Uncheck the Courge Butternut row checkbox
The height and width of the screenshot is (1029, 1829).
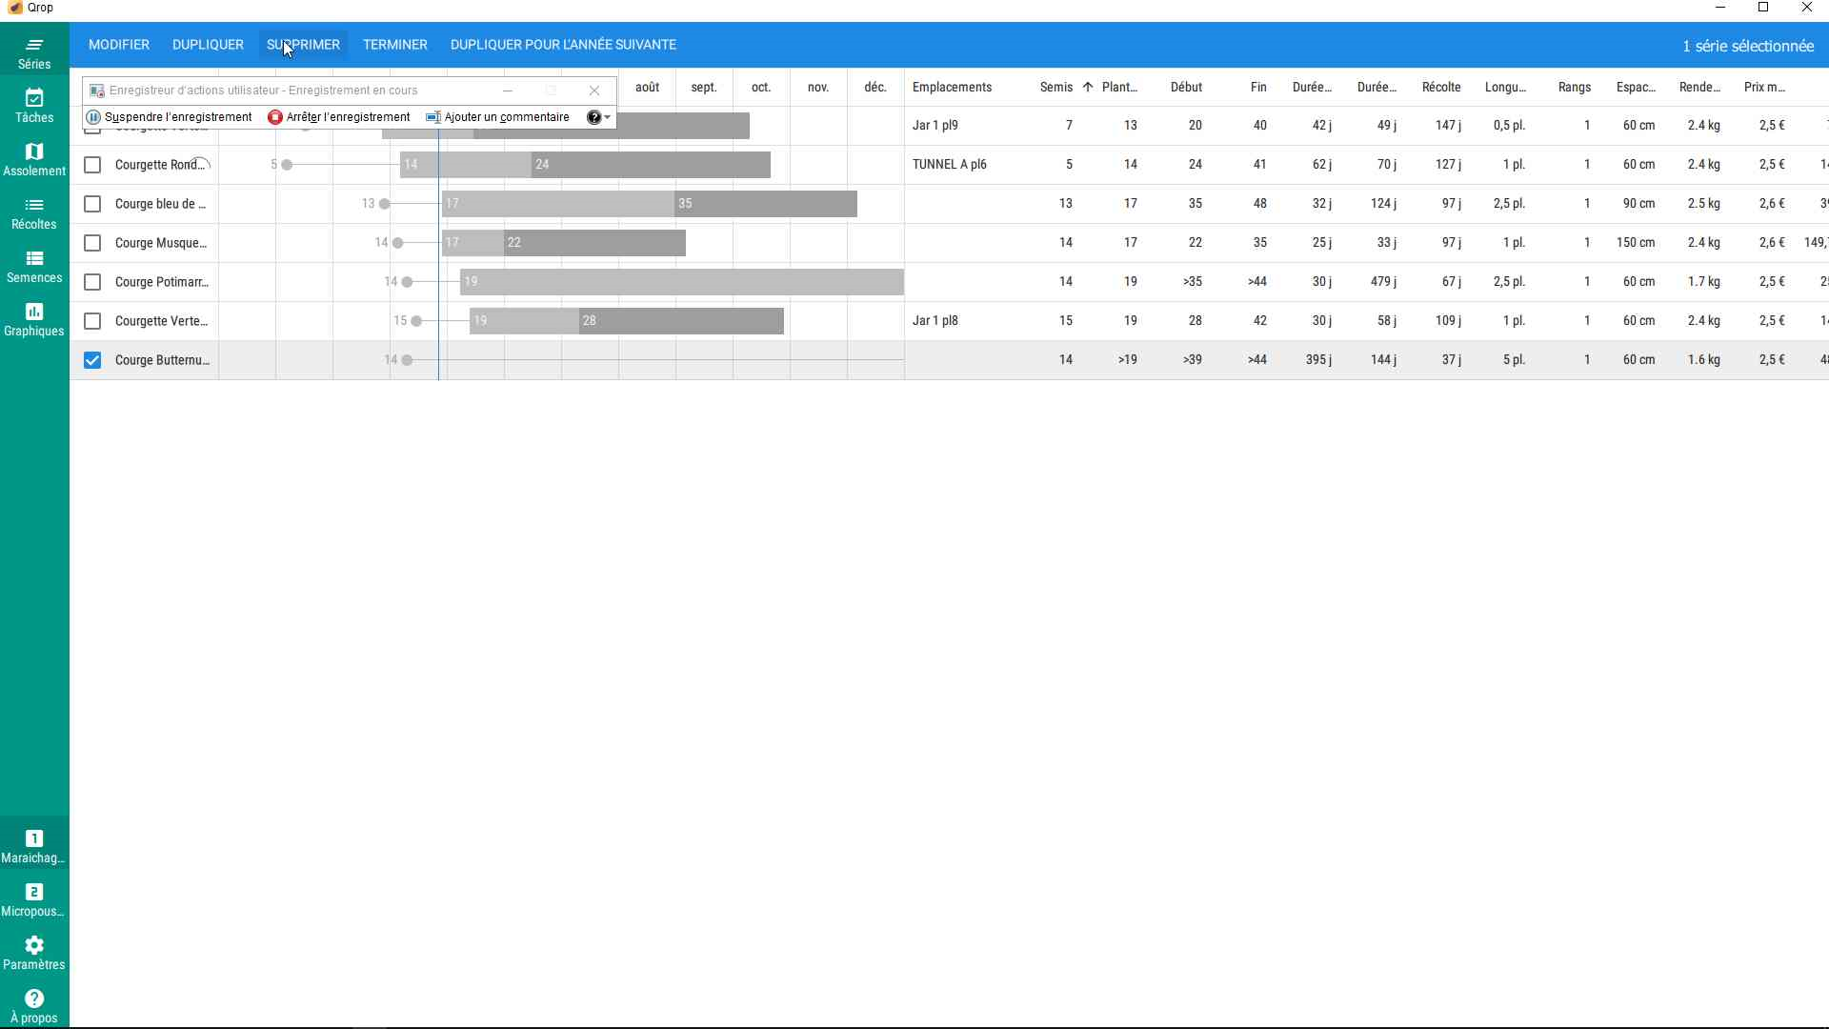coord(92,360)
